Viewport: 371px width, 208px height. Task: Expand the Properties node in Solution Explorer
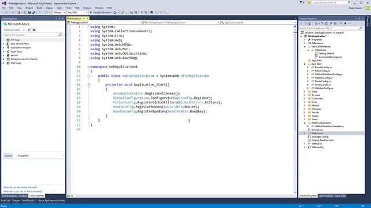click(x=305, y=40)
